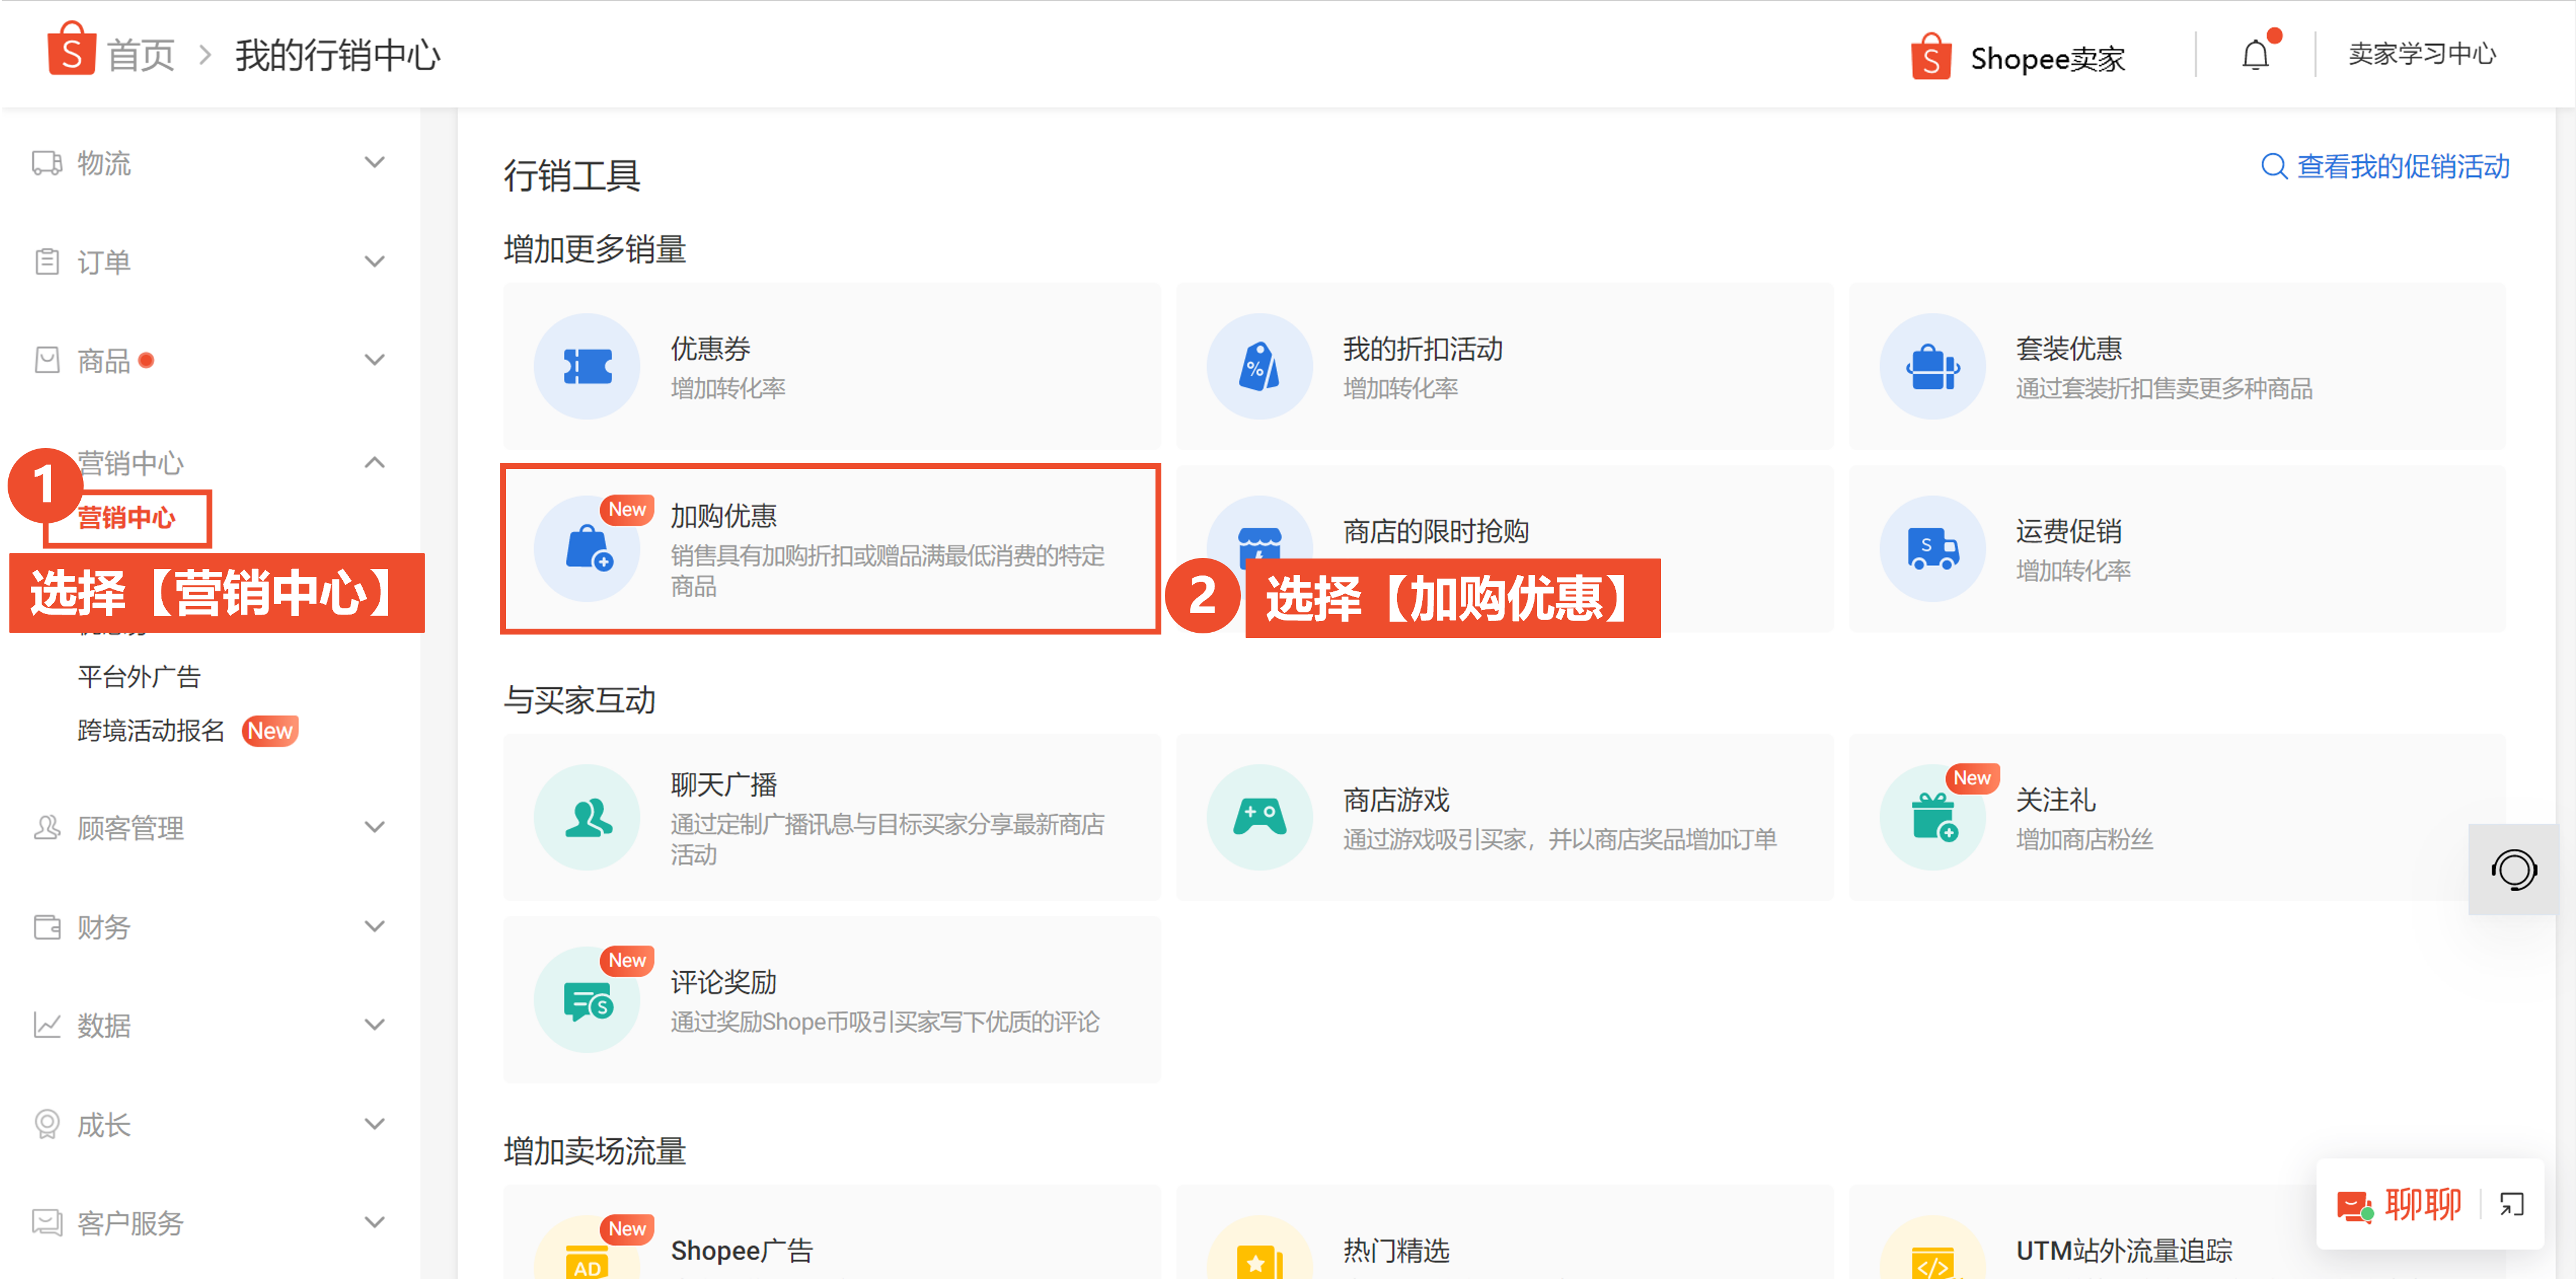This screenshot has width=2576, height=1279.
Task: Expand the 订单 menu chevron
Action: pos(375,262)
